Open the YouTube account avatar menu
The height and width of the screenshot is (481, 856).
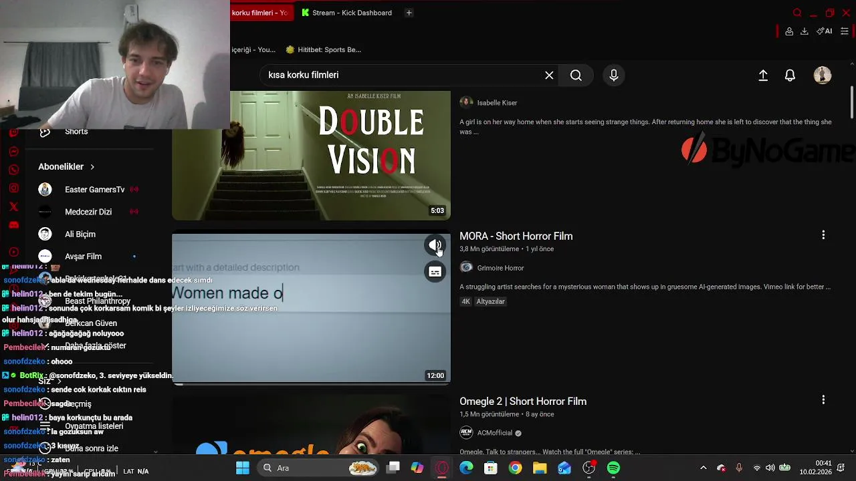pos(823,75)
